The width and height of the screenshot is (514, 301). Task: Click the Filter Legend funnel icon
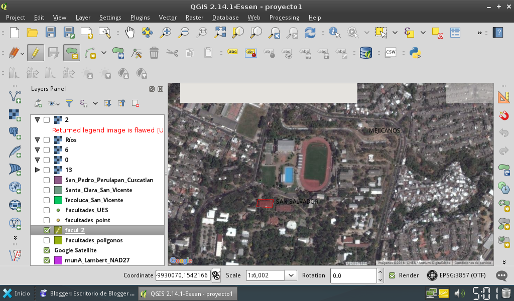pyautogui.click(x=69, y=103)
